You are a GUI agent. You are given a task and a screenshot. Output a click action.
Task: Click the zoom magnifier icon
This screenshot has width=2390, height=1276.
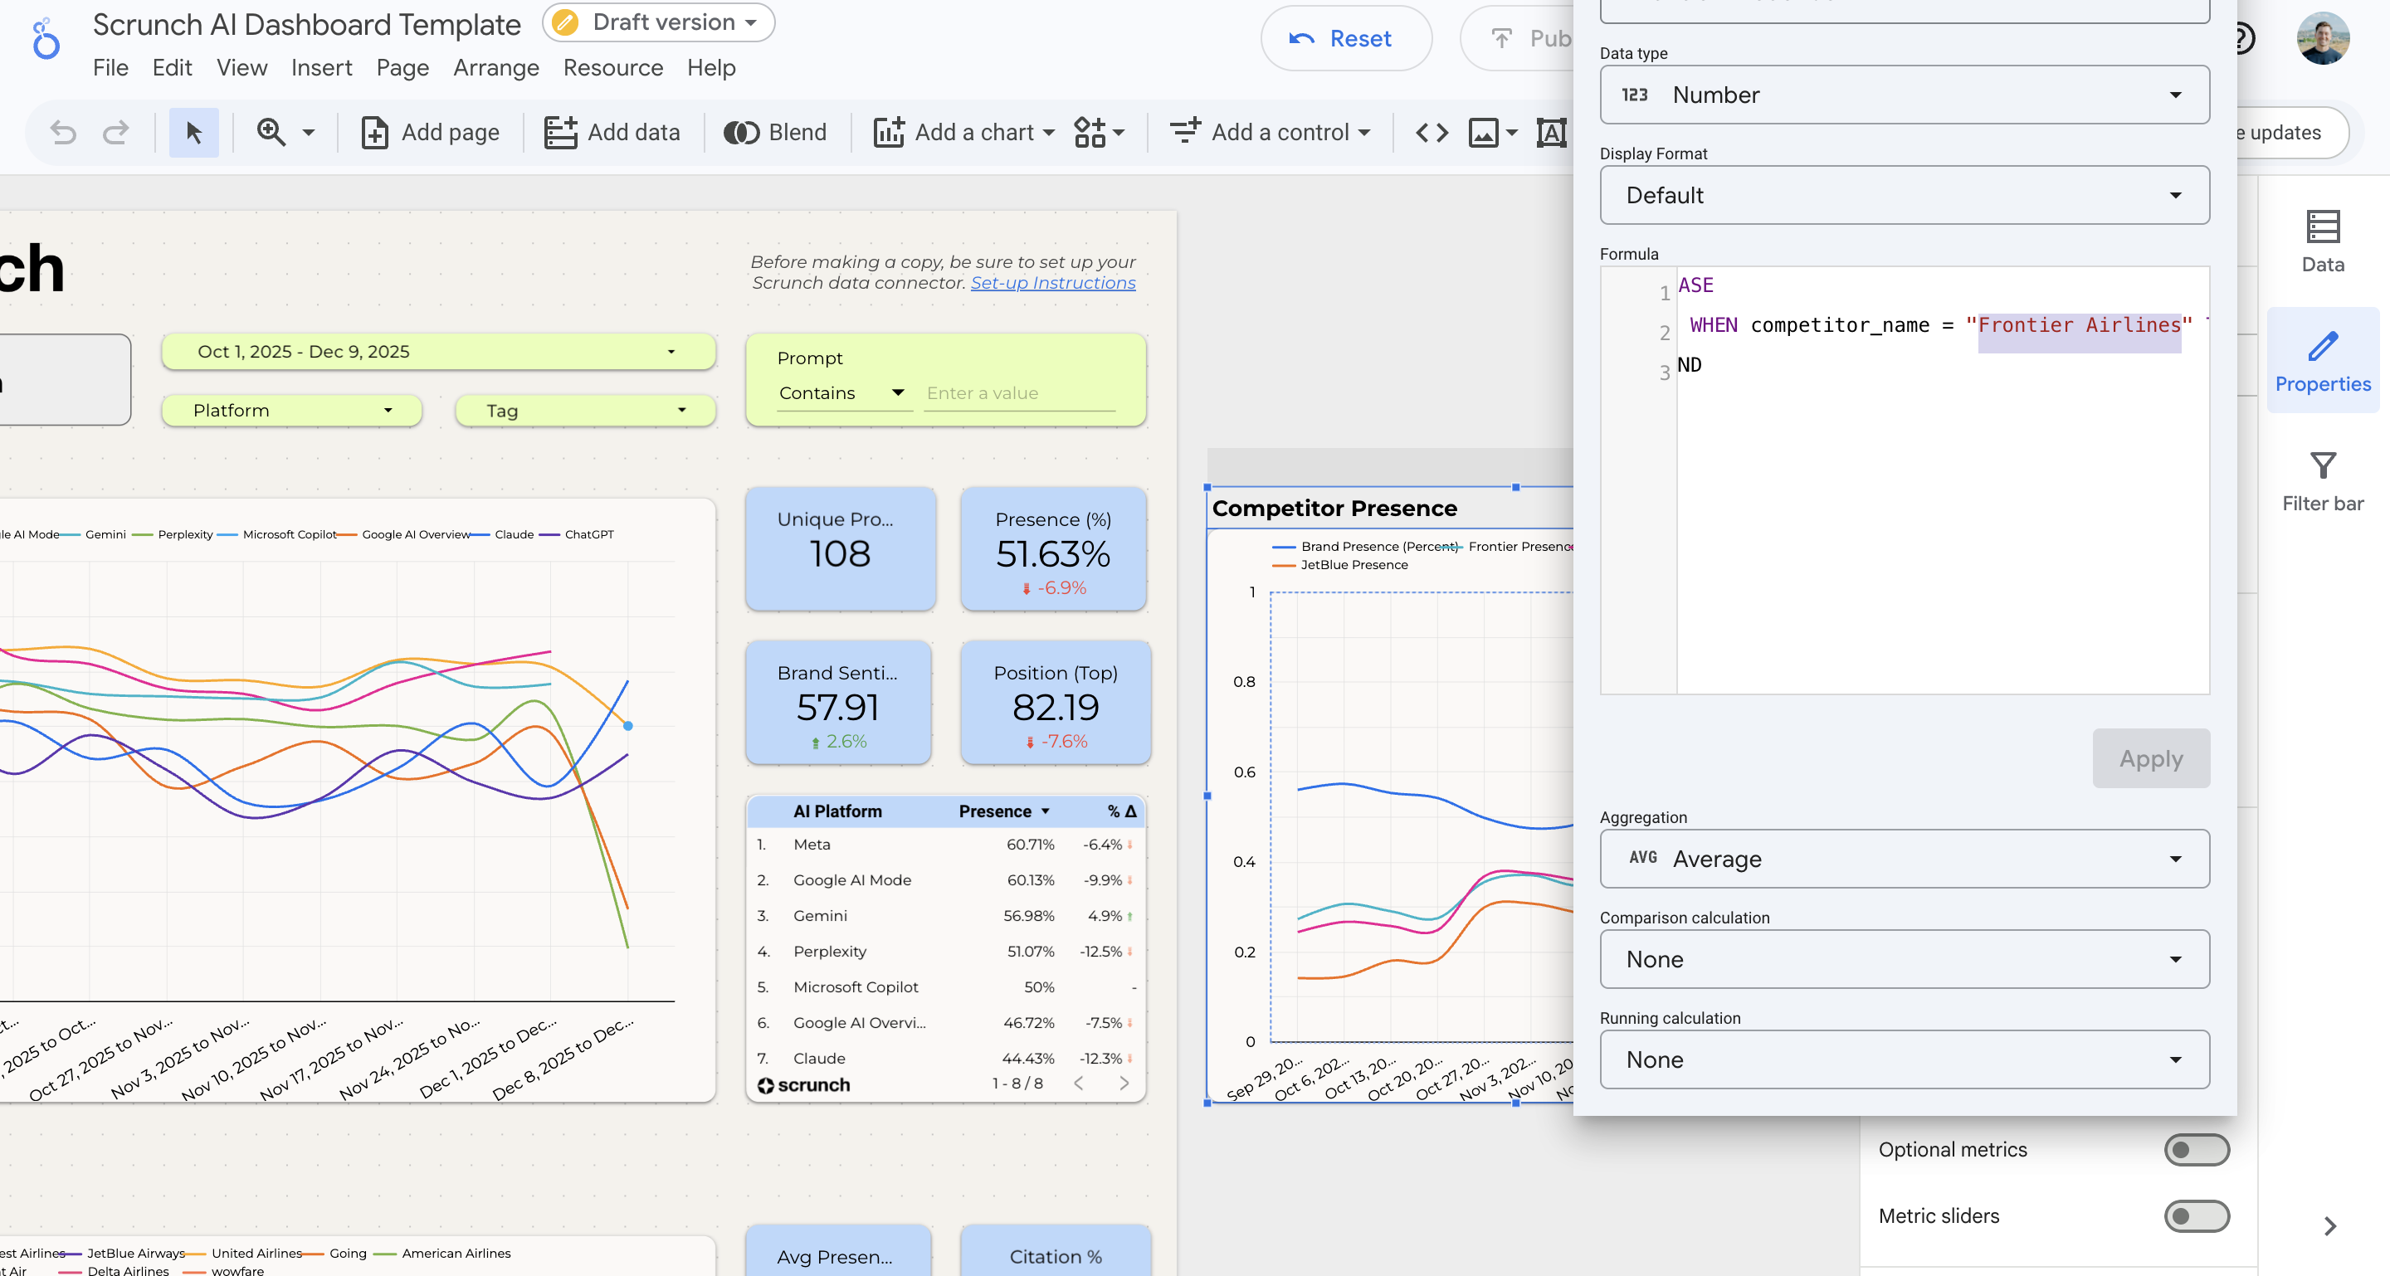click(271, 133)
